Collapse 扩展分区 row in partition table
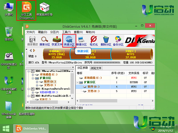 [77, 82]
